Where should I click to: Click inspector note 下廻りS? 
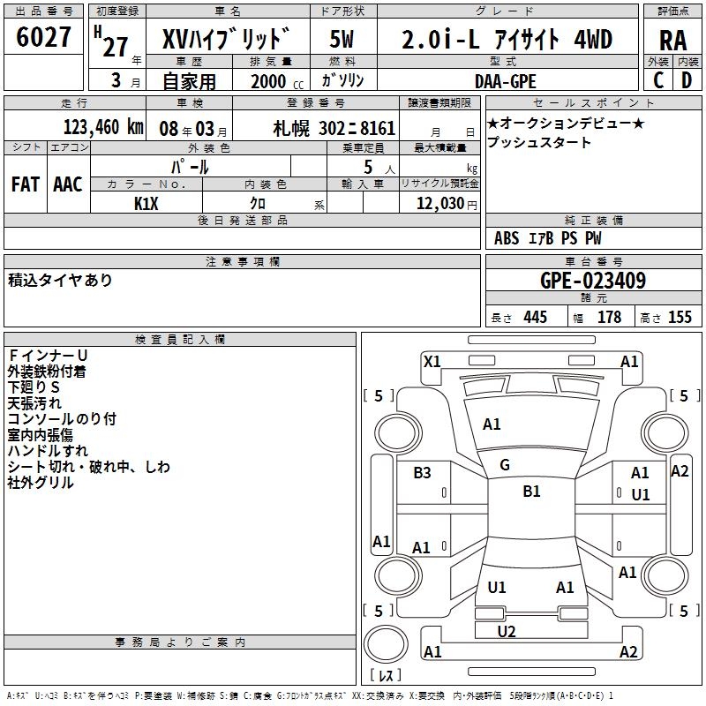point(34,387)
